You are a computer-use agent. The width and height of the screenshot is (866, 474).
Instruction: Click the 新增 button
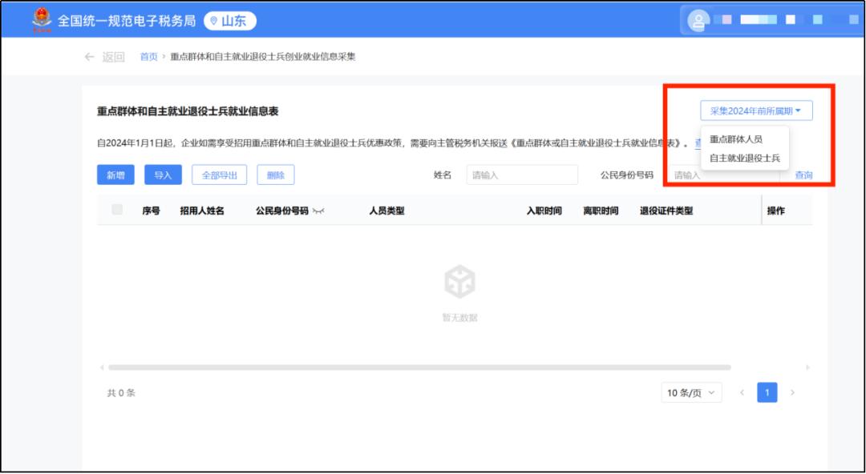tap(115, 175)
